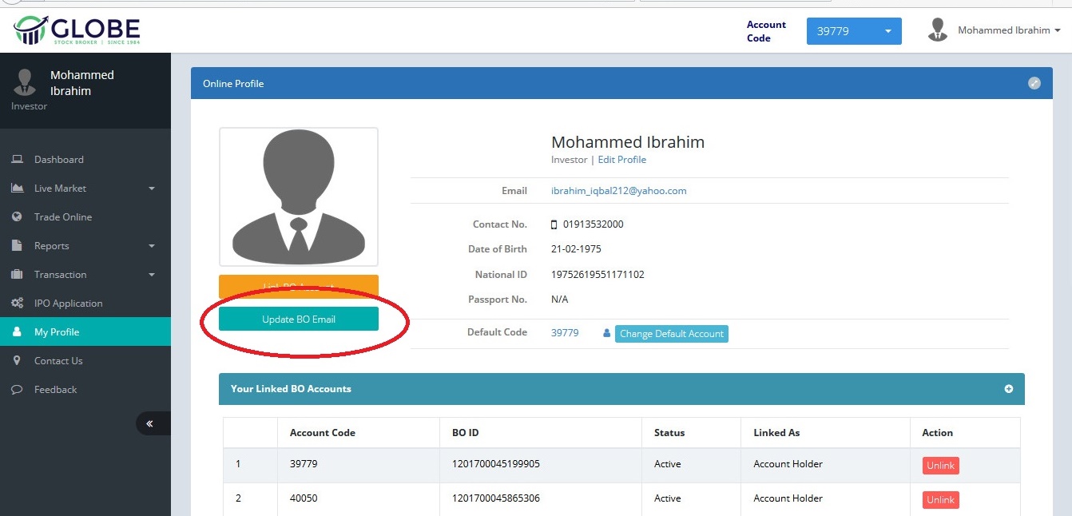Click the IPO Application gears icon
This screenshot has width=1072, height=516.
(17, 304)
